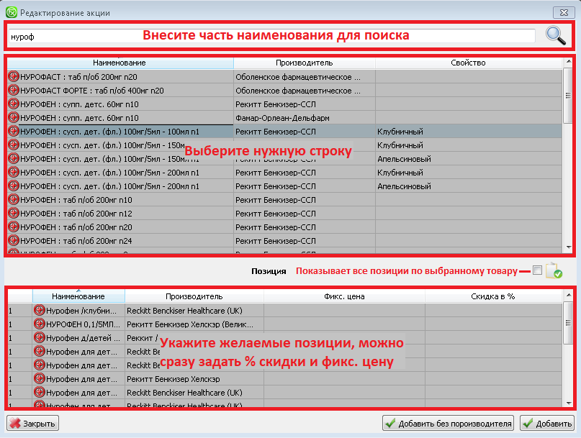Click the 'Скидка в %' column header

[x=493, y=296]
